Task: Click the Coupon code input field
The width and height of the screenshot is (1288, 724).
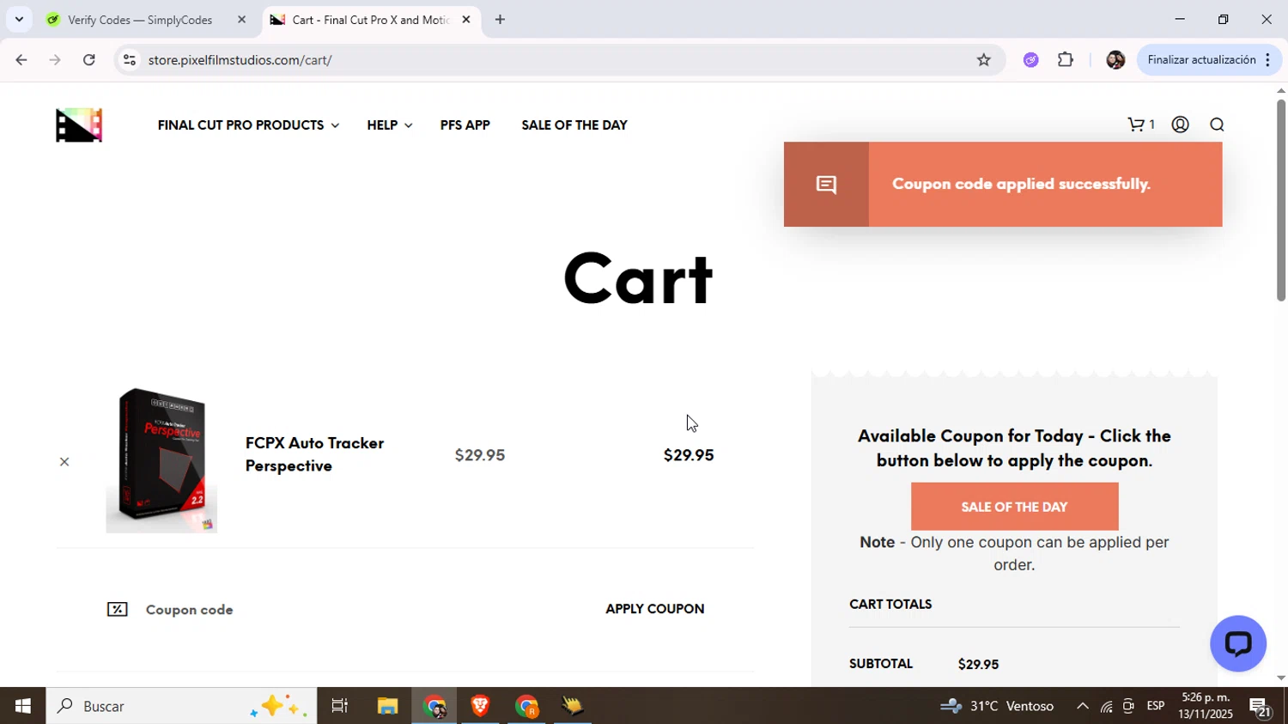Action: click(343, 610)
